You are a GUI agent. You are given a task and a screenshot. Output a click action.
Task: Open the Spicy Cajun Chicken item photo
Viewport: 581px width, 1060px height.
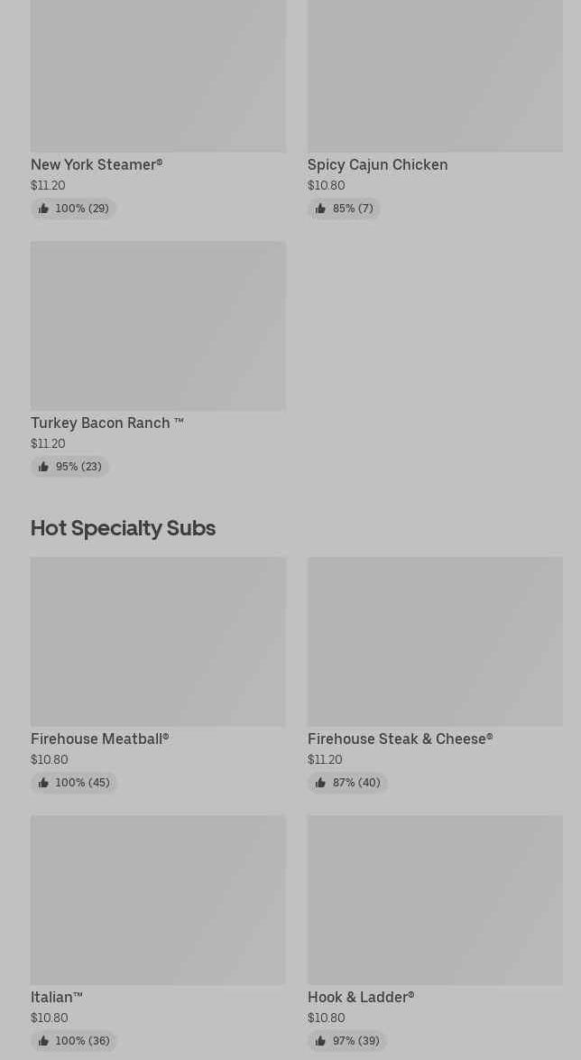pyautogui.click(x=435, y=76)
